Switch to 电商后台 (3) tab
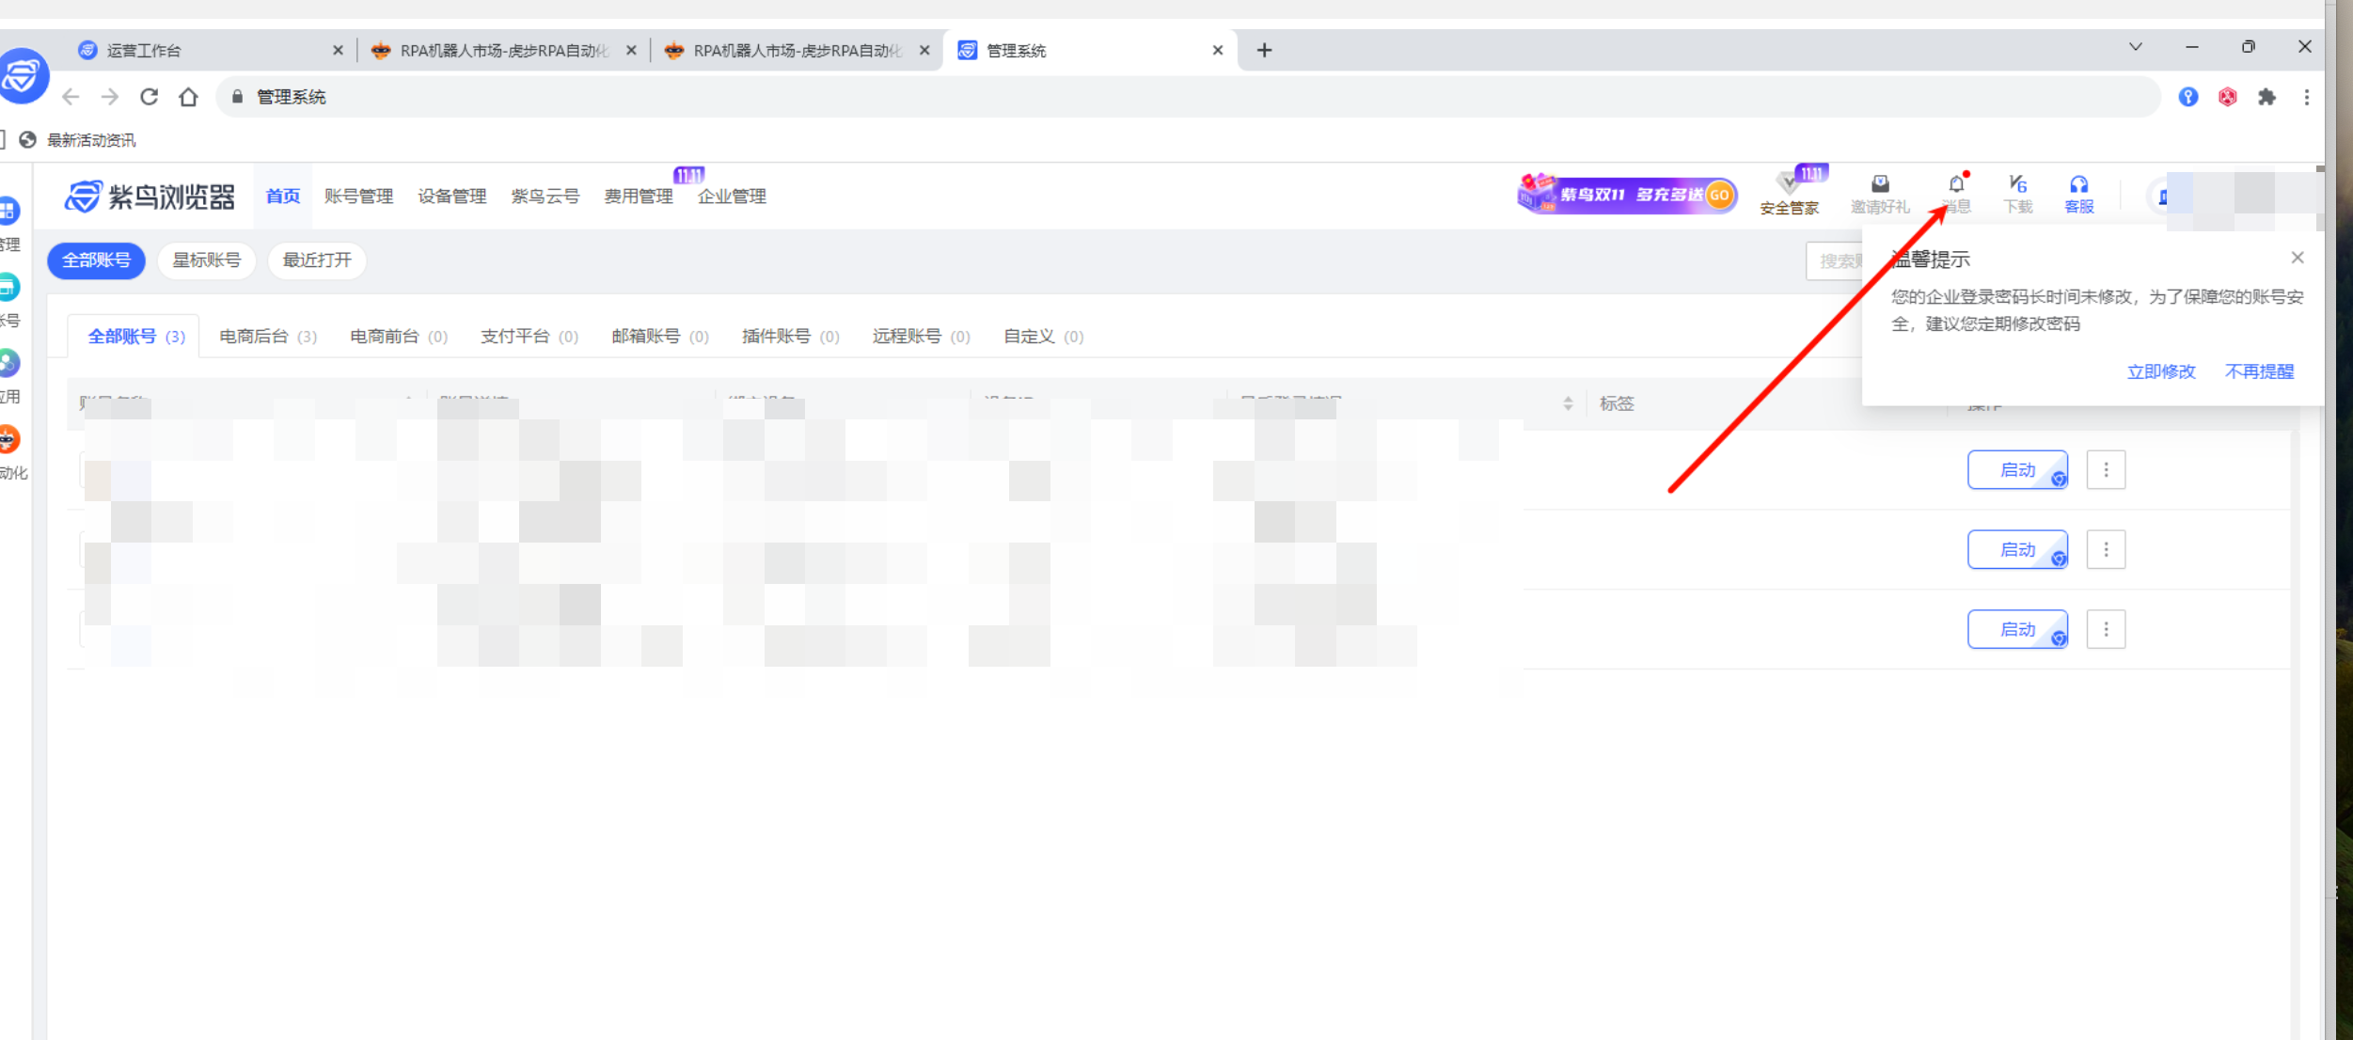2353x1040 pixels. [x=267, y=337]
